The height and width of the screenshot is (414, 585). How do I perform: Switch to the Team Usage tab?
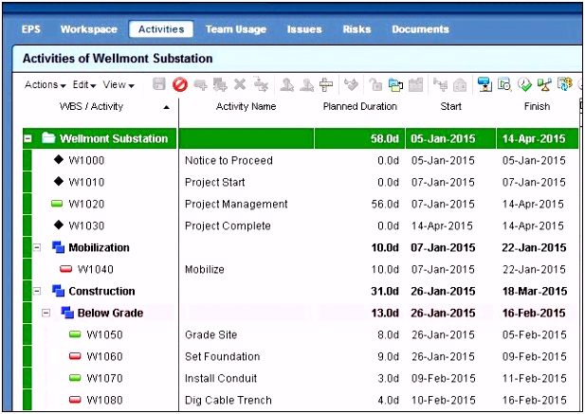[x=236, y=29]
